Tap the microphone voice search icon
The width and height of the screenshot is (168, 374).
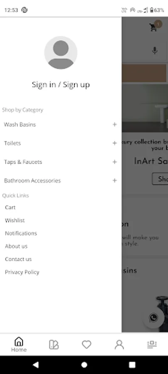tap(155, 51)
